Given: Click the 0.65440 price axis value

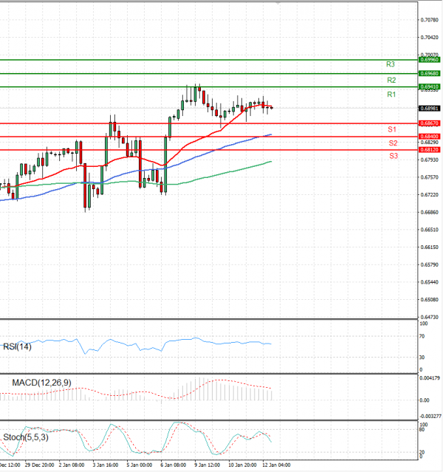Looking at the screenshot, I should tap(430, 282).
